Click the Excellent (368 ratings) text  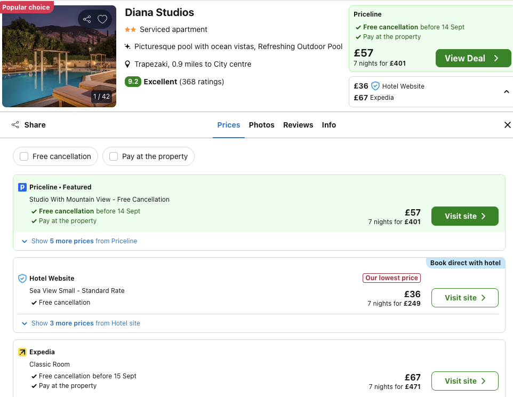(x=183, y=82)
